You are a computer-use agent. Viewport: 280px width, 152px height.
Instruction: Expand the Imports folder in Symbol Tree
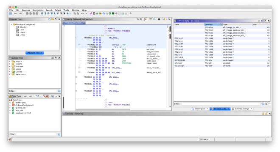click(10, 61)
